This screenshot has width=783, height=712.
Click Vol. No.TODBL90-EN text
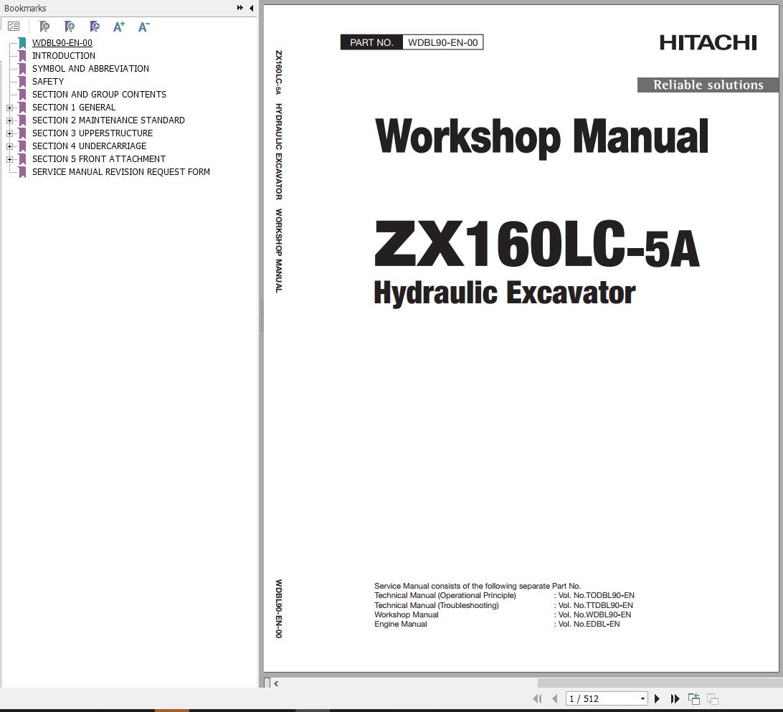point(597,596)
